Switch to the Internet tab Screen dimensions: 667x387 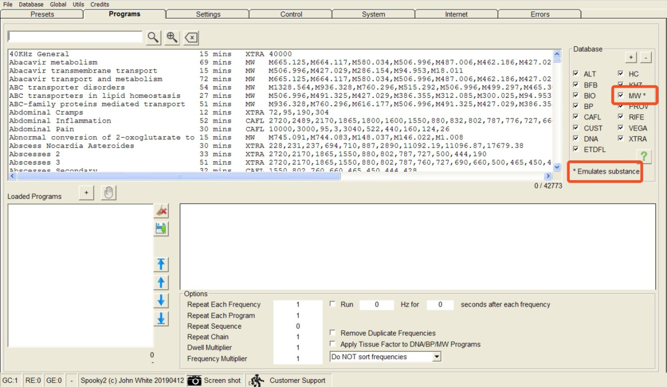[x=456, y=14]
